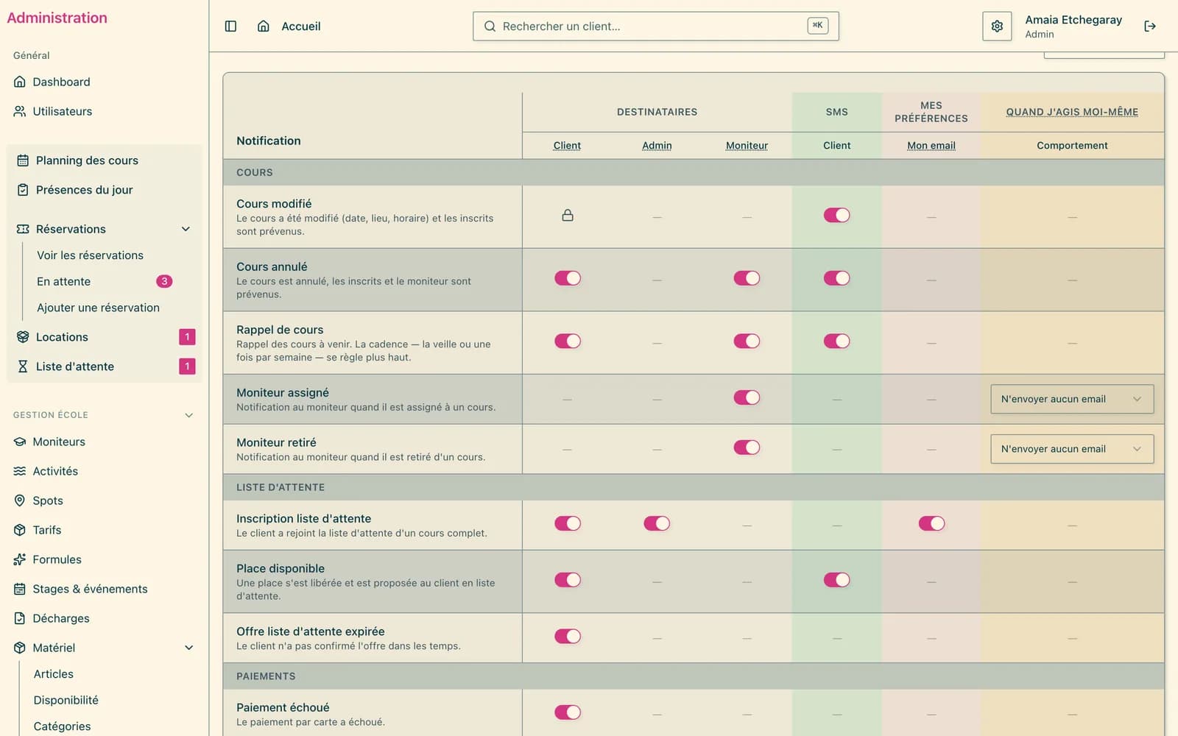Click the Décharges document icon
This screenshot has width=1178, height=736.
pos(20,618)
